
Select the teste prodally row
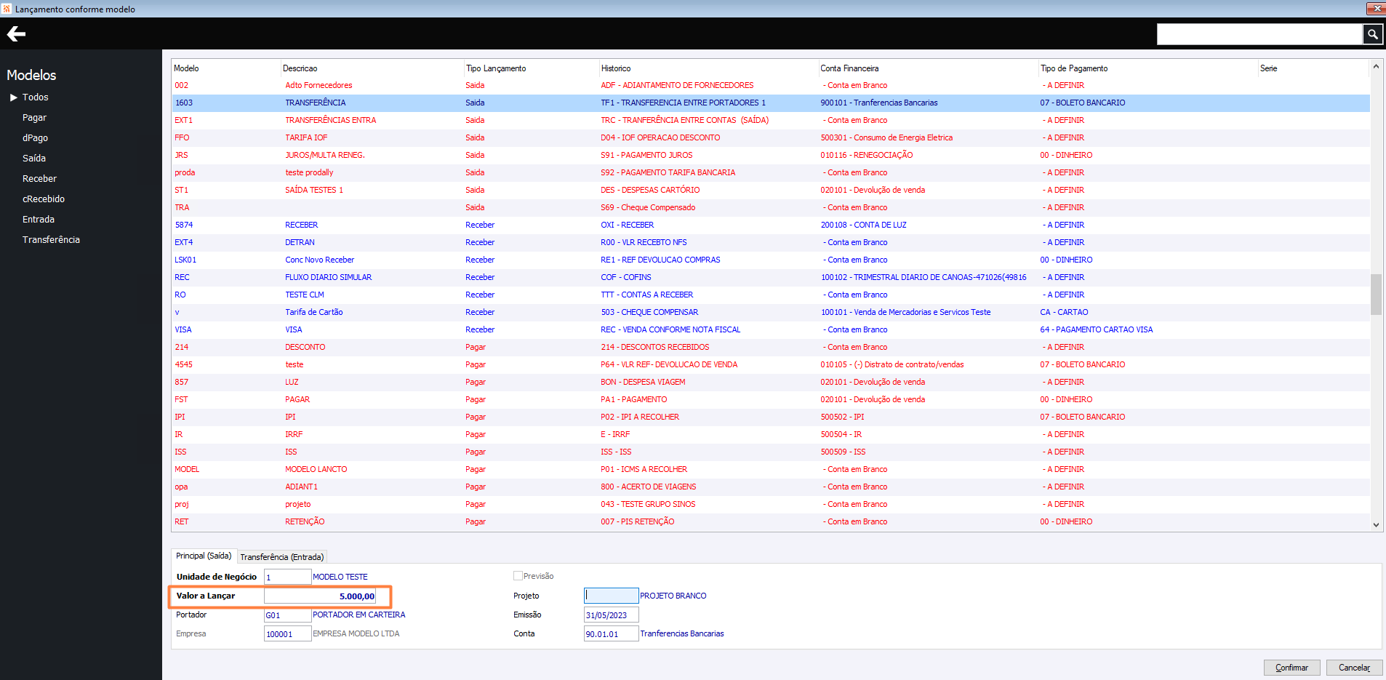coord(771,173)
